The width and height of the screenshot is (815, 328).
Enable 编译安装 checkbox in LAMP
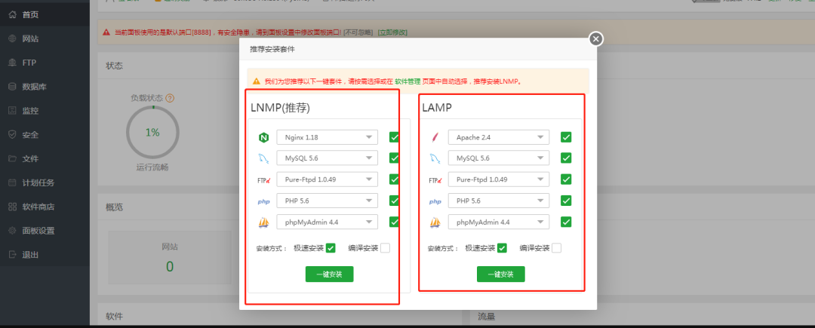click(x=556, y=248)
